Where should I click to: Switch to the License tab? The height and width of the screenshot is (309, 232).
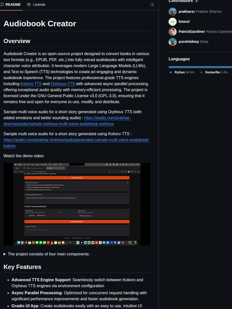pos(36,5)
